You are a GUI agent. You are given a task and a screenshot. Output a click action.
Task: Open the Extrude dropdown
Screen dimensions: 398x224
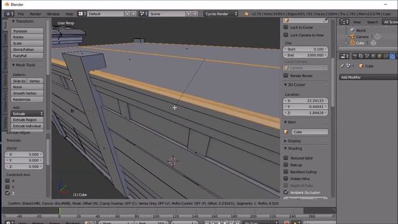27,113
